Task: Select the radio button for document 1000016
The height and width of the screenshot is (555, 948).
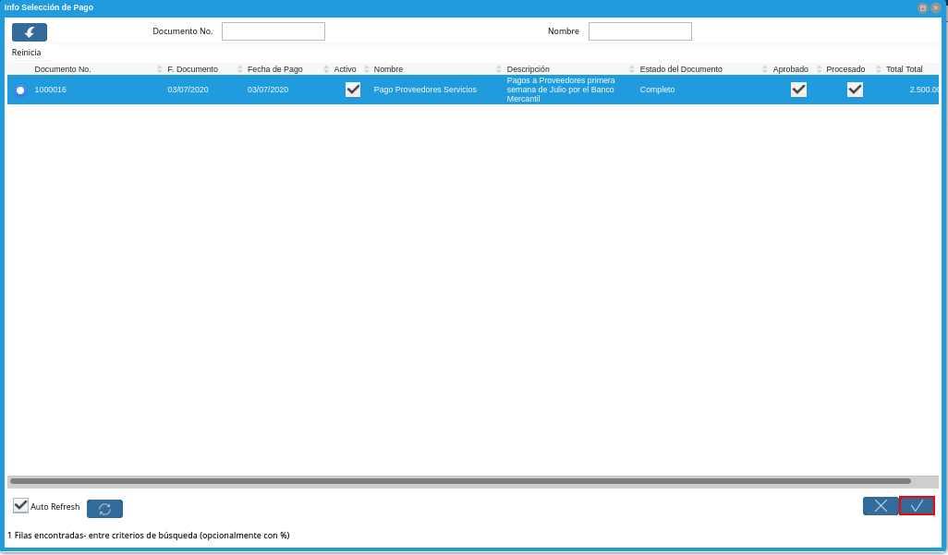Action: tap(20, 90)
